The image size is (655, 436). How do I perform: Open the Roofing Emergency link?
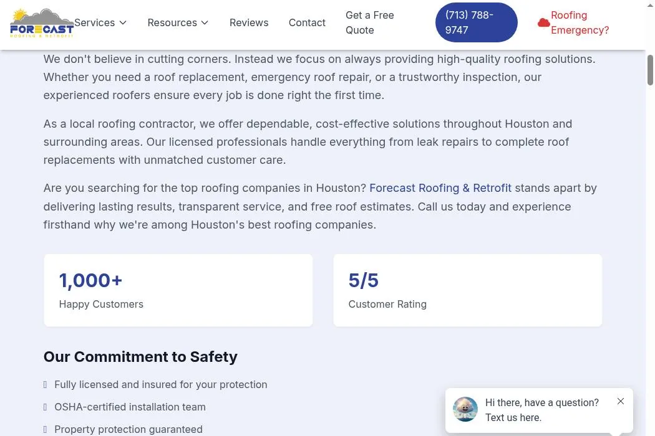pos(580,22)
